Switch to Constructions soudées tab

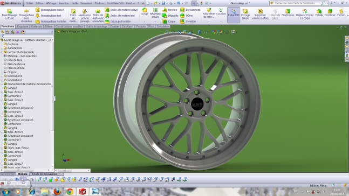69,26
